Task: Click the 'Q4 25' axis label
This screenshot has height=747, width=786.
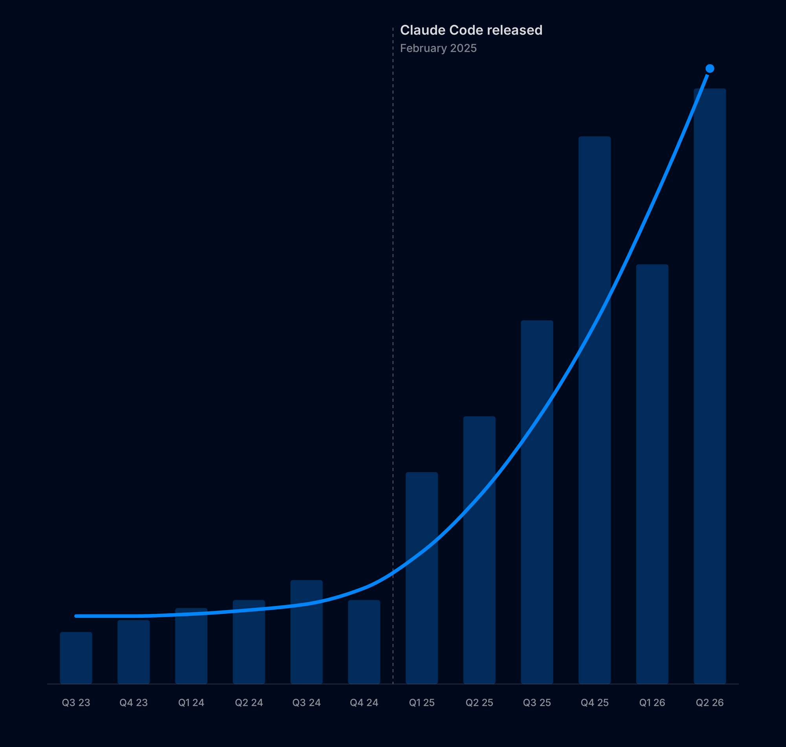Action: tap(595, 703)
